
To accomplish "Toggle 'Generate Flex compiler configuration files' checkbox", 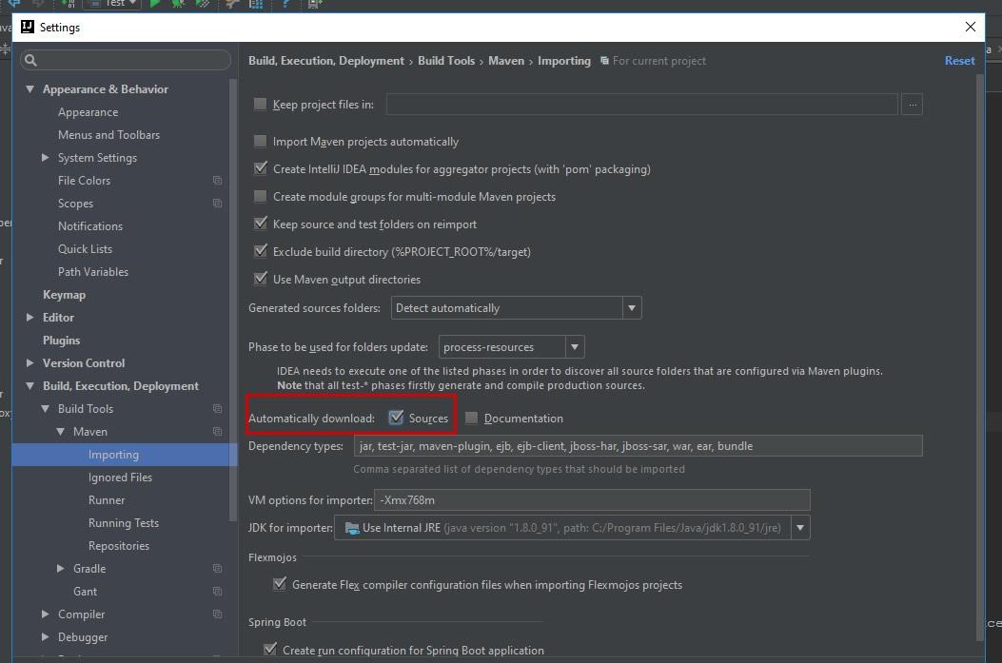I will coord(279,584).
